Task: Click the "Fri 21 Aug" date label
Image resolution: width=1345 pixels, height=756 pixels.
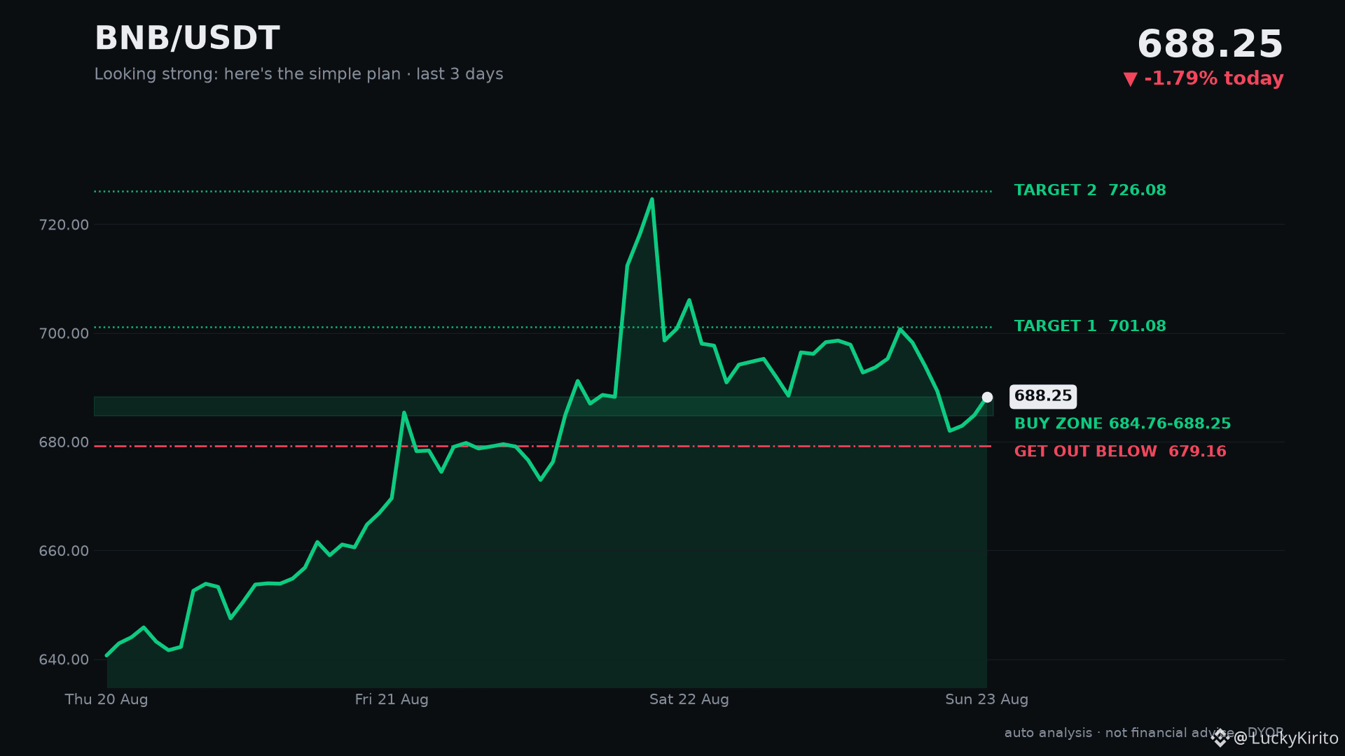Action: coord(392,699)
